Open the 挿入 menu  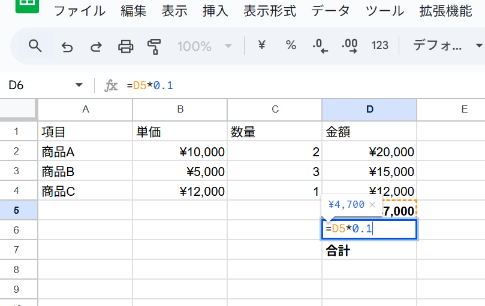(215, 11)
